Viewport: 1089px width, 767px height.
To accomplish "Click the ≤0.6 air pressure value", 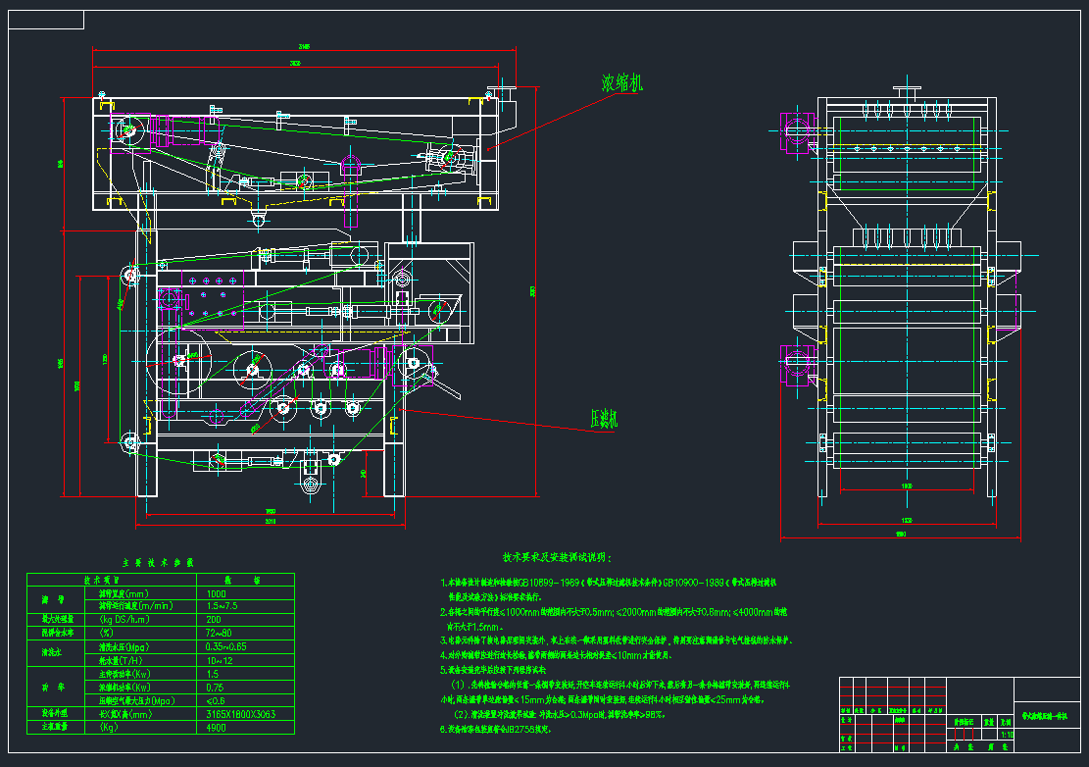I will 217,701.
